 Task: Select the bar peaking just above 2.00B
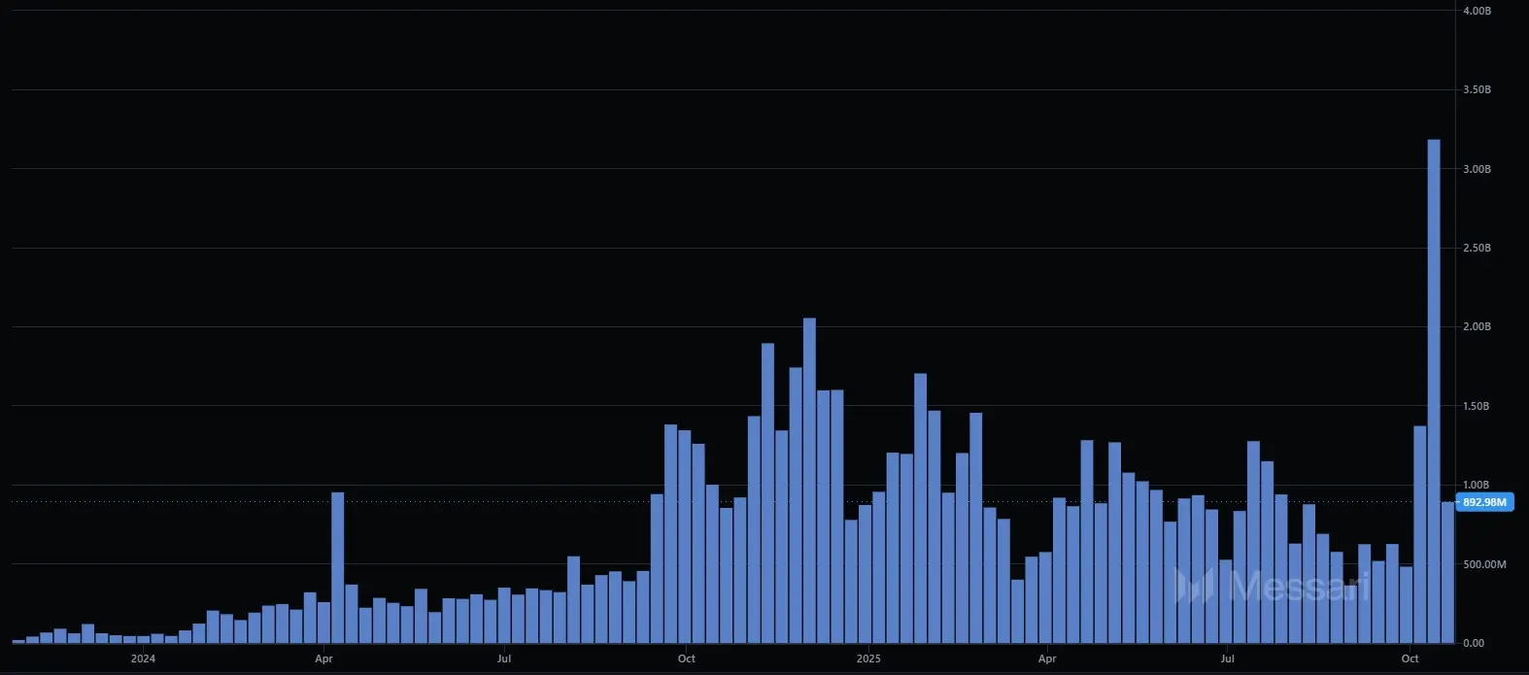tap(809, 481)
